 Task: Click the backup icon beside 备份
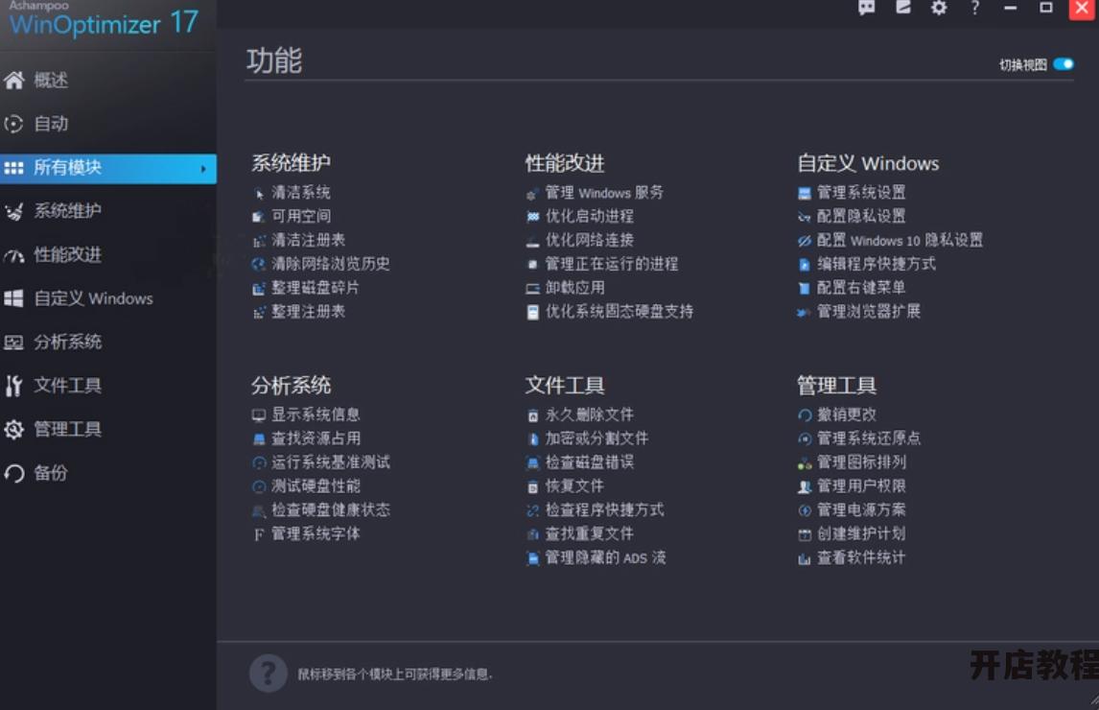[14, 474]
